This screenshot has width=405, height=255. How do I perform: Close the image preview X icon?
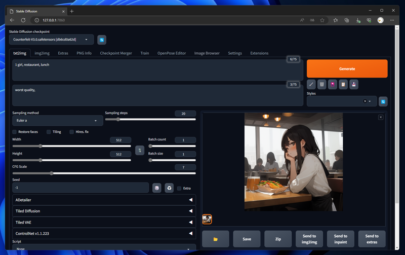381,117
